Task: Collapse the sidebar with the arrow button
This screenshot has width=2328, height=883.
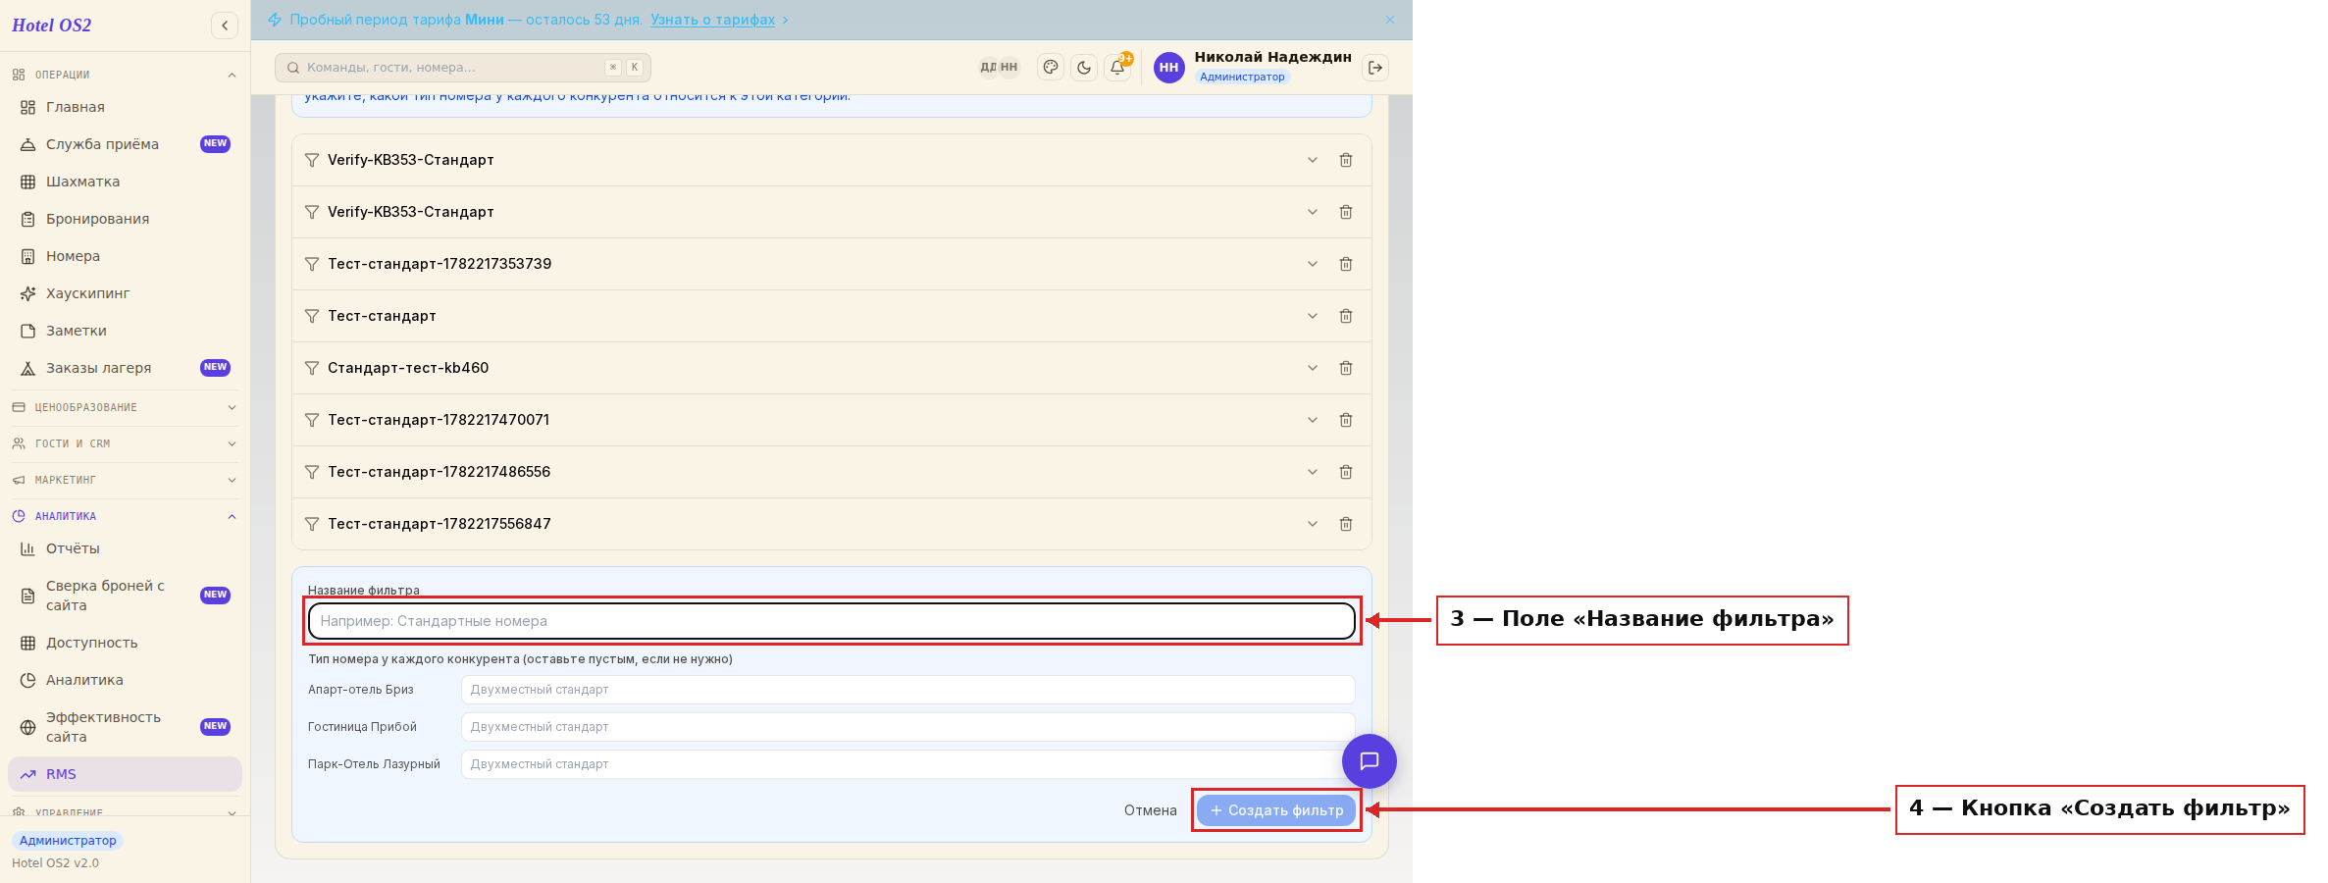Action: (x=225, y=26)
